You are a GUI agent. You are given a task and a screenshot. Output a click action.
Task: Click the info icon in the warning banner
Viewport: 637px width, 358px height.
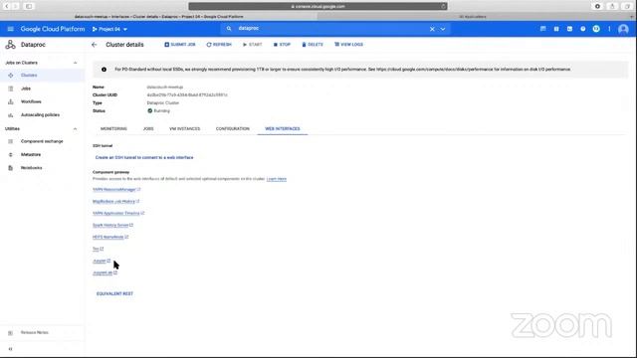click(x=104, y=70)
